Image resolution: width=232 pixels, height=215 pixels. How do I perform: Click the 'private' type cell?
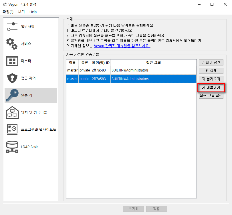[85, 70]
